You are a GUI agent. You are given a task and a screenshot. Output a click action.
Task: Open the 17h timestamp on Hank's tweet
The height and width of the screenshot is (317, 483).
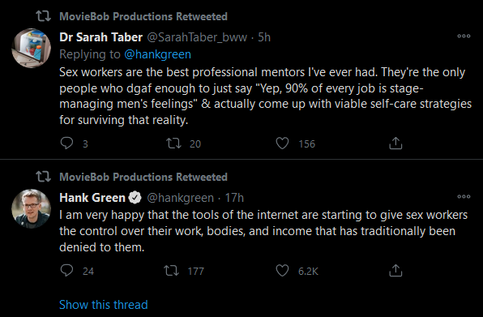coord(234,198)
